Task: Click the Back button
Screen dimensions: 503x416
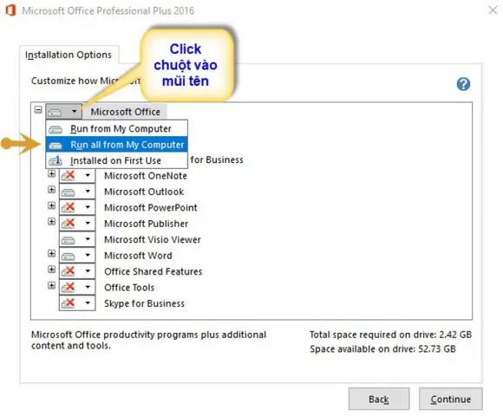Action: pos(379,399)
